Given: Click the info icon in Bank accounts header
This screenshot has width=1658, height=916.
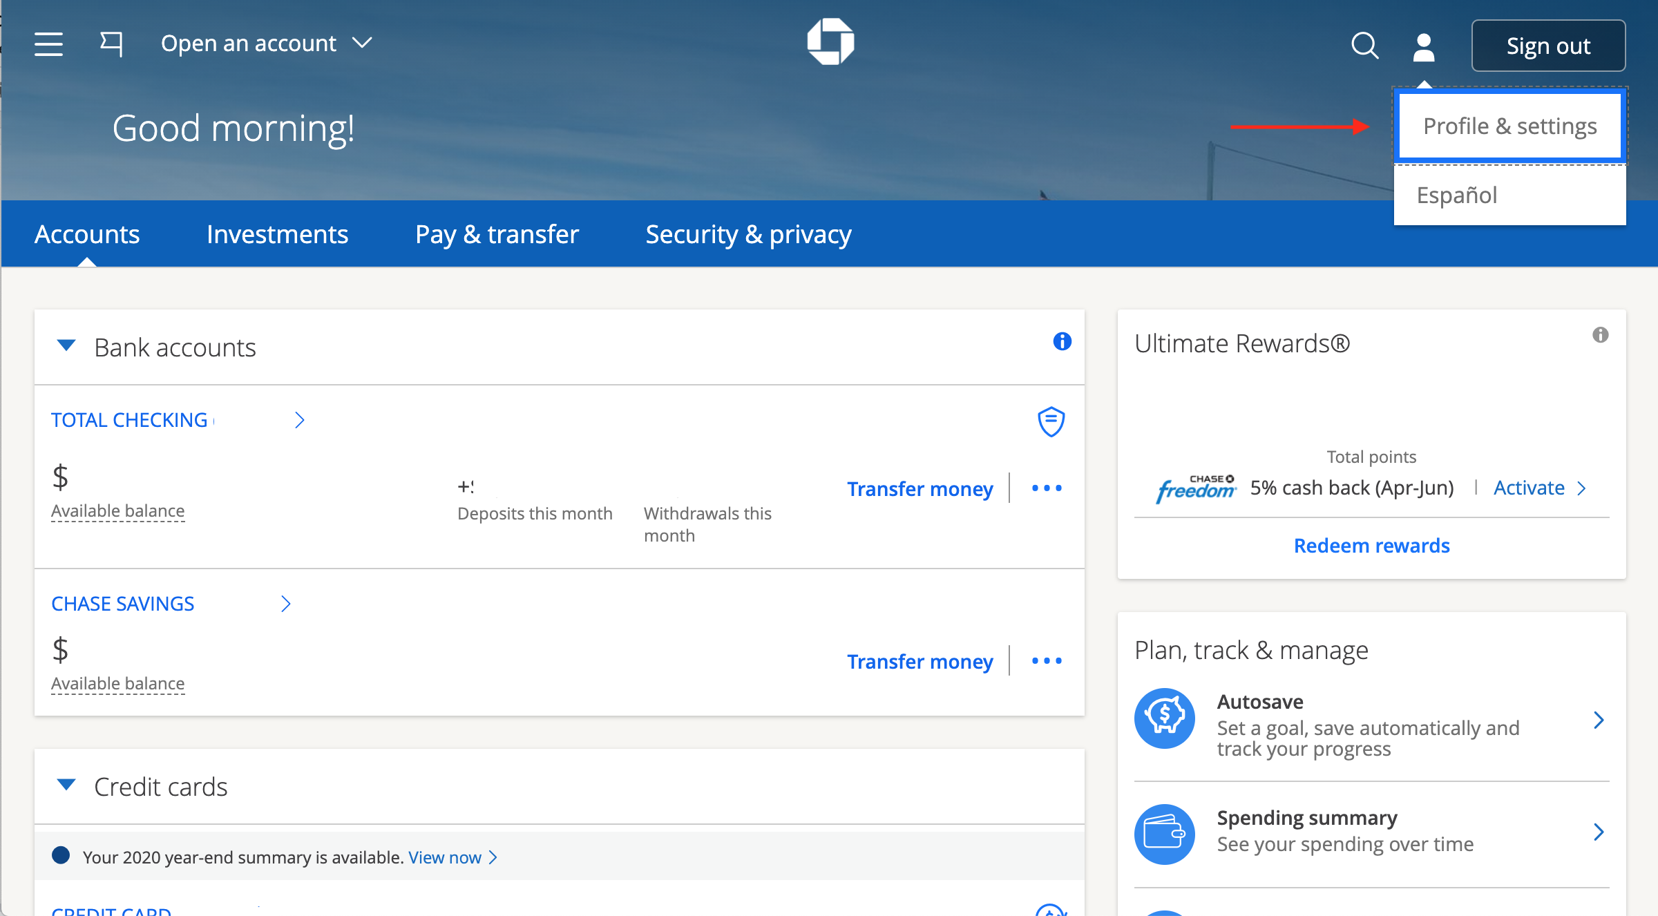Looking at the screenshot, I should [x=1062, y=341].
